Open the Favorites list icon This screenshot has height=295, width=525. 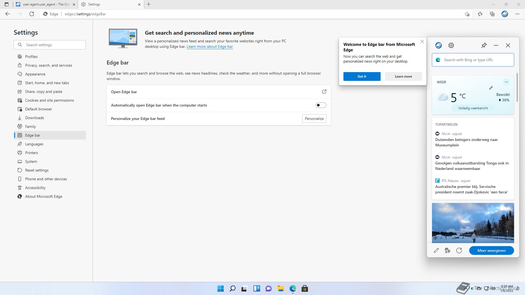click(480, 14)
